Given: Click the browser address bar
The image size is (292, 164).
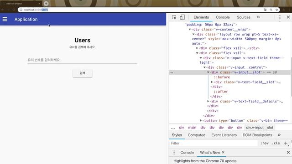Looking at the screenshot, I should pos(141,10).
